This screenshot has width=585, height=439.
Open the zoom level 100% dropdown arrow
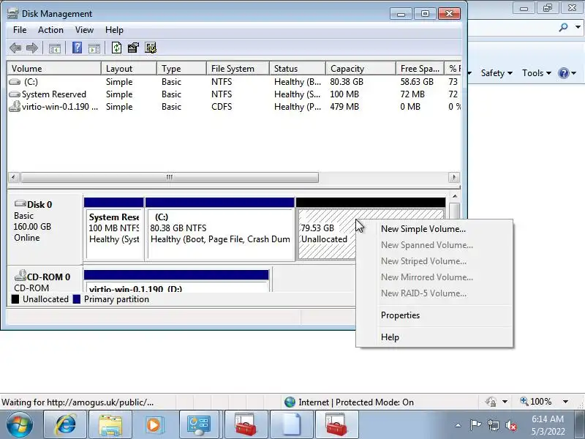click(x=565, y=402)
